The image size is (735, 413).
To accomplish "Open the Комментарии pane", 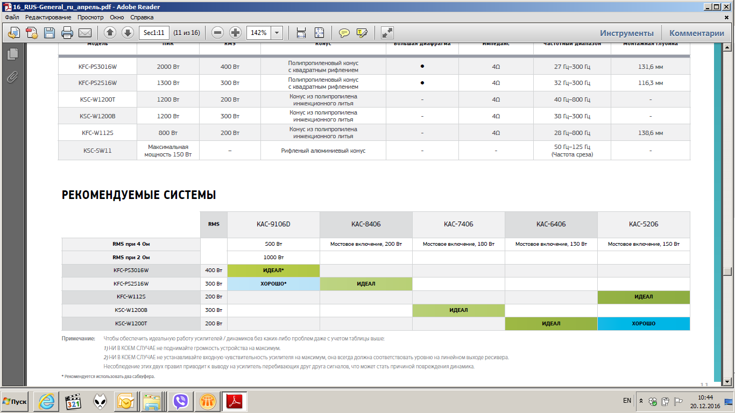I will [697, 33].
